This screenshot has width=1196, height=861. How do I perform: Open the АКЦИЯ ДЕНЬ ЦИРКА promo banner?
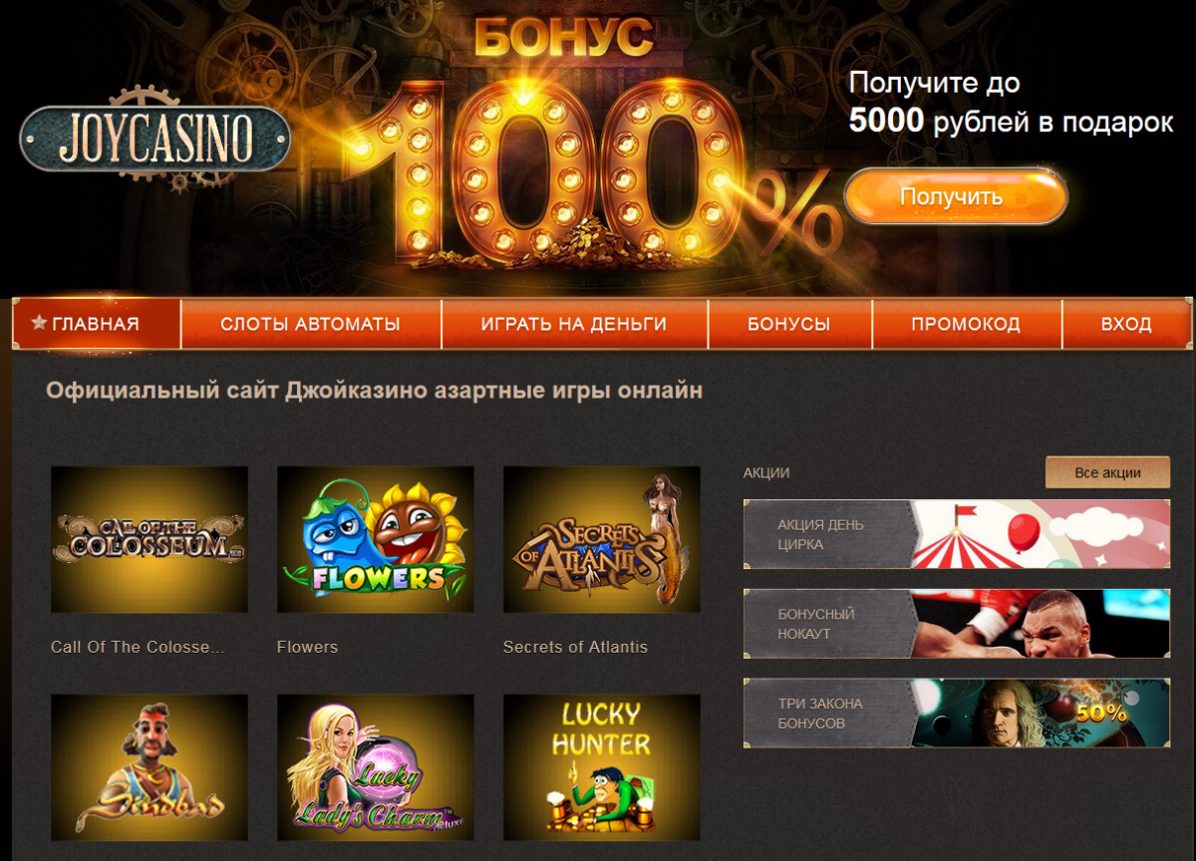click(x=957, y=534)
